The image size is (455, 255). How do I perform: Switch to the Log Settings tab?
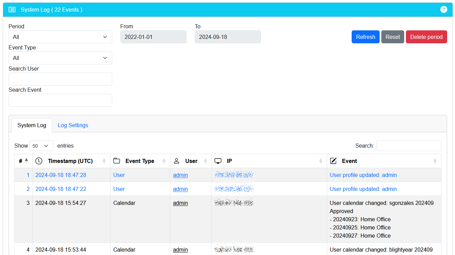pos(73,125)
